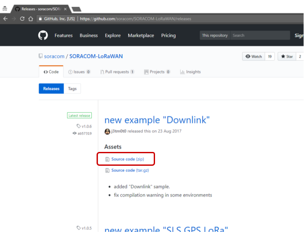Click the archive icon beside Source code (tar.gz)
The image size is (304, 232).
(x=107, y=171)
